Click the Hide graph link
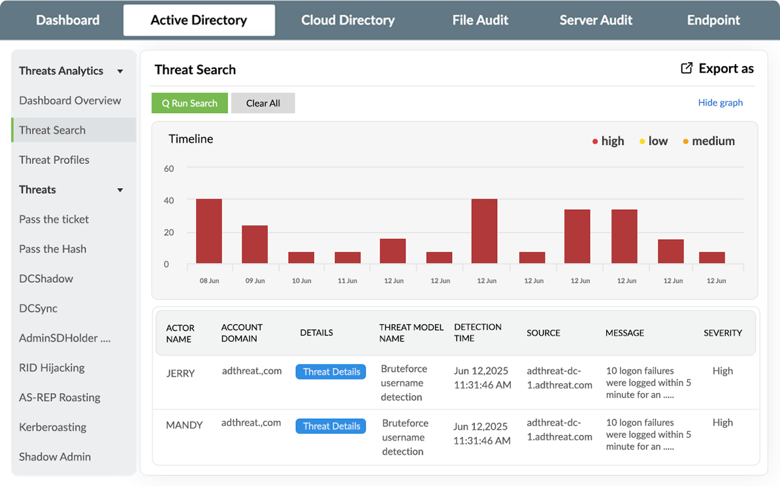This screenshot has width=780, height=486. 721,103
